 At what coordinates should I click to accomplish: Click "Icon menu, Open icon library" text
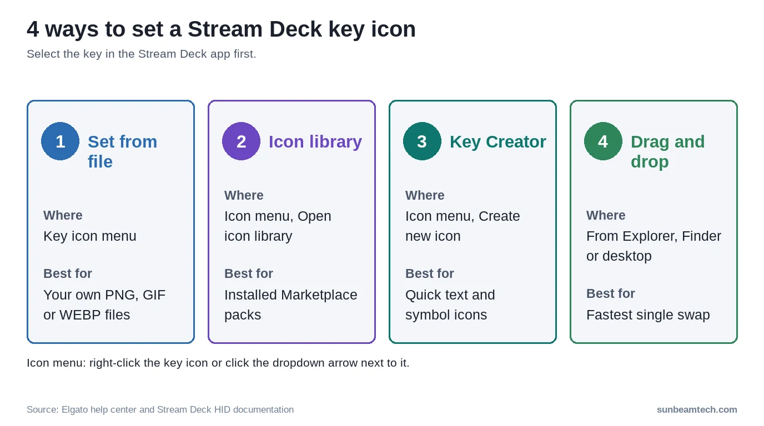pos(278,226)
